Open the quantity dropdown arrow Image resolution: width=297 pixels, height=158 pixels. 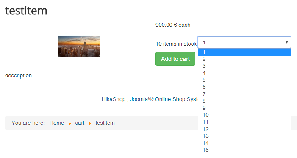coord(286,42)
